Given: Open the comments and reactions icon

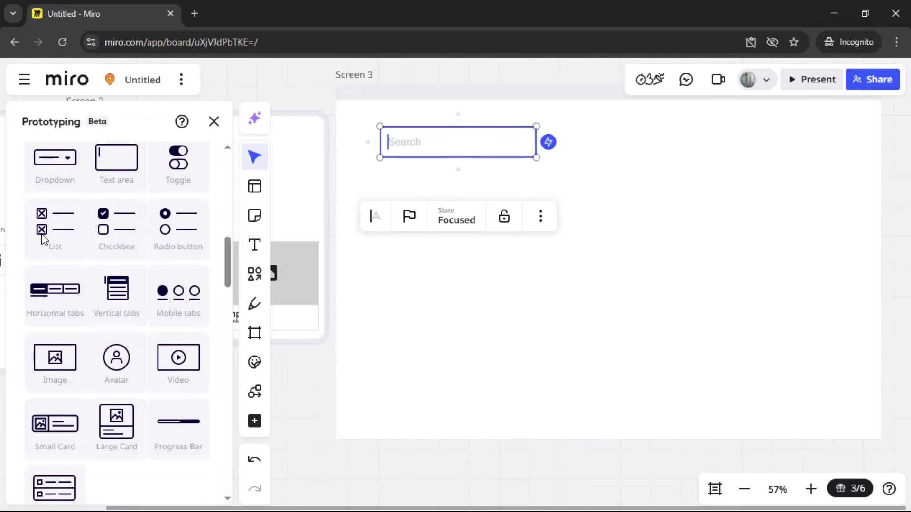Looking at the screenshot, I should 686,79.
